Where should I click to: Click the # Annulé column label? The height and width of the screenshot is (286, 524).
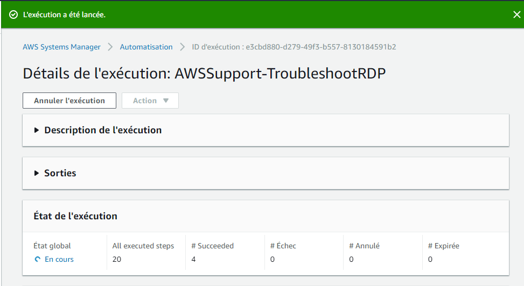point(364,246)
